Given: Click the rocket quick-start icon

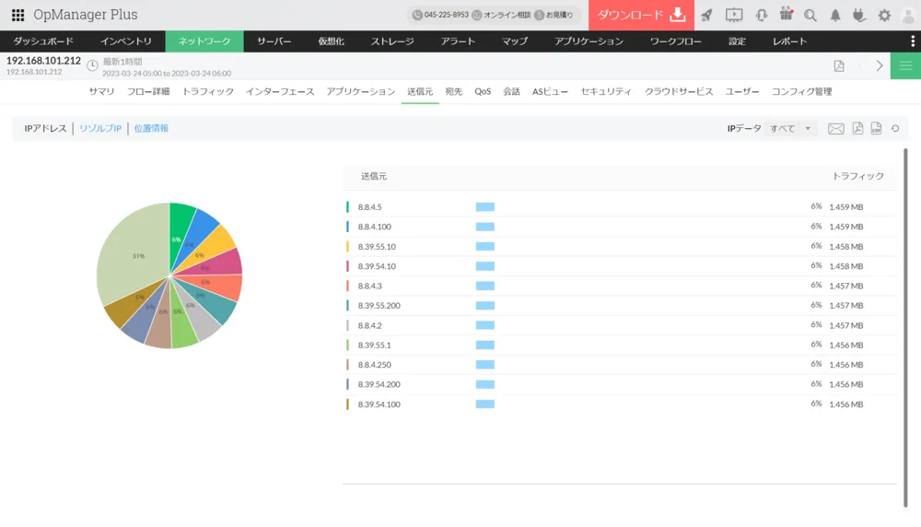Looking at the screenshot, I should [x=706, y=16].
